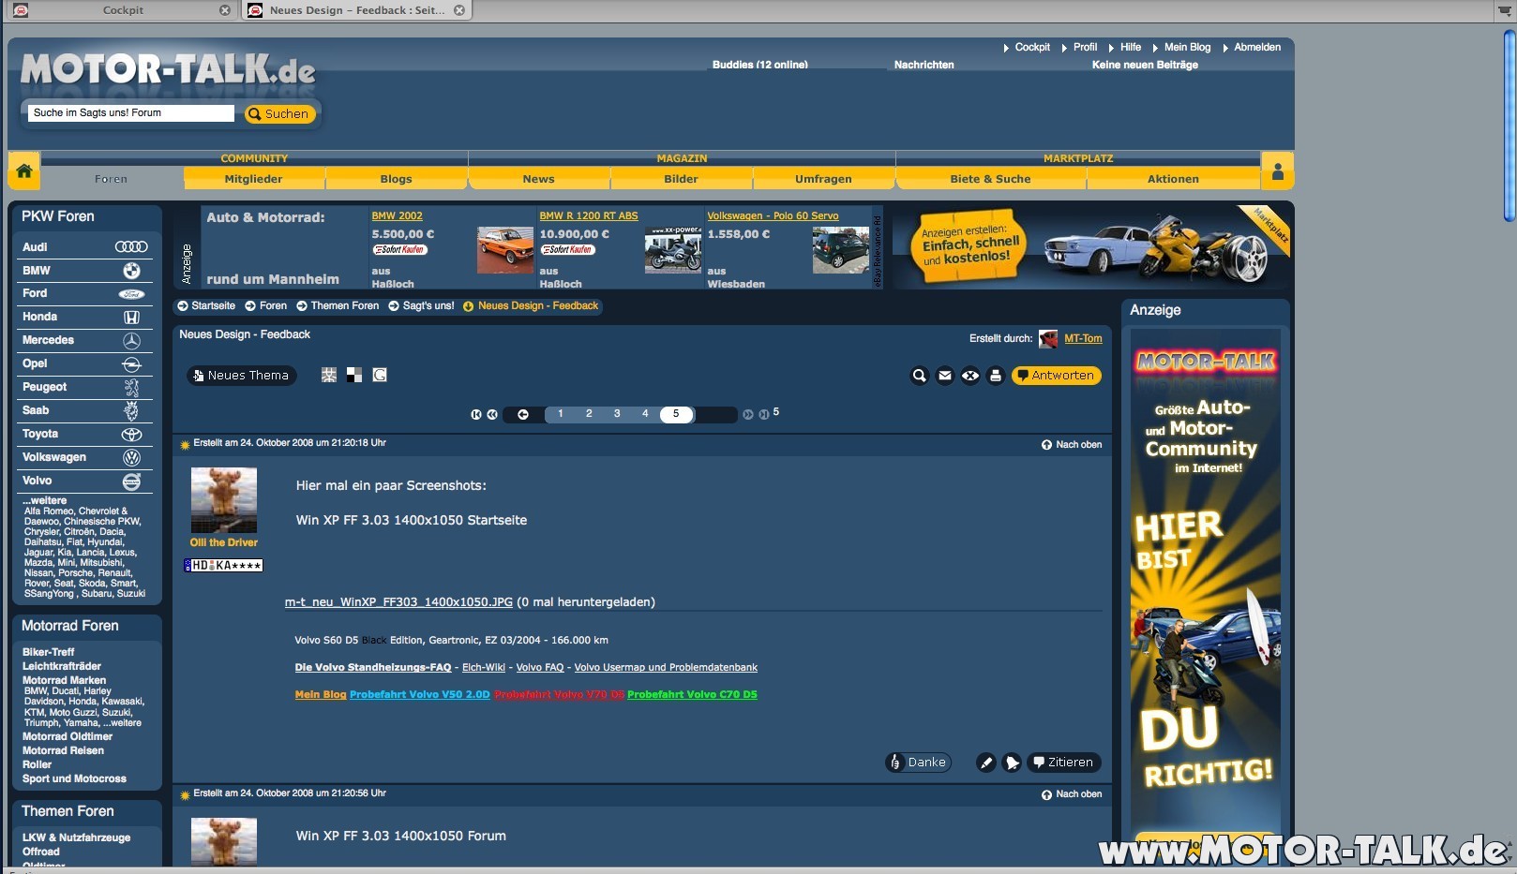This screenshot has width=1517, height=874.
Task: Open the Aktionen tab
Action: 1173,179
